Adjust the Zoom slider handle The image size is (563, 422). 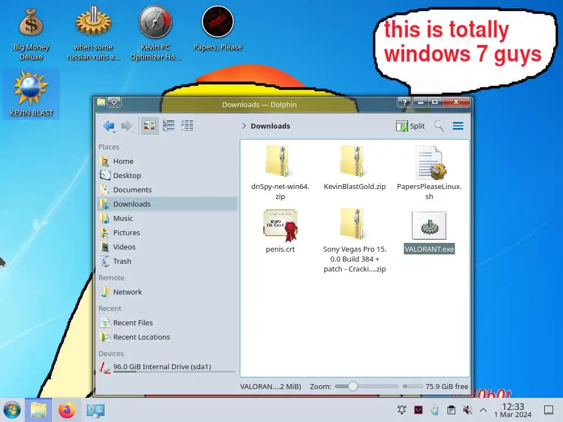(352, 386)
